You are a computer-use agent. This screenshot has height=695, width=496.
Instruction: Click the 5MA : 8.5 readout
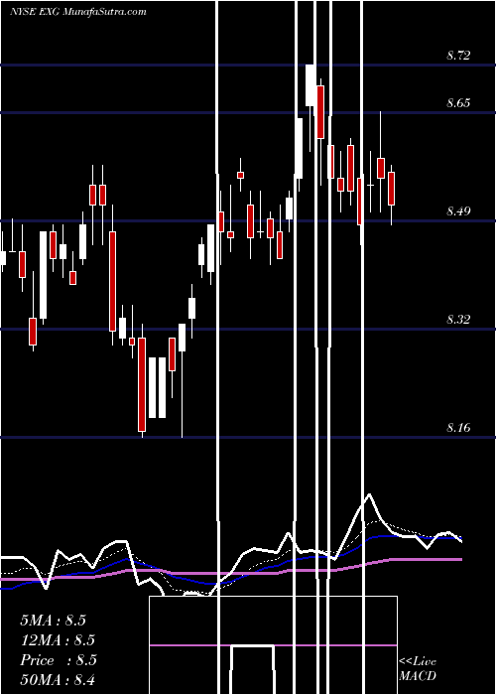tap(53, 621)
